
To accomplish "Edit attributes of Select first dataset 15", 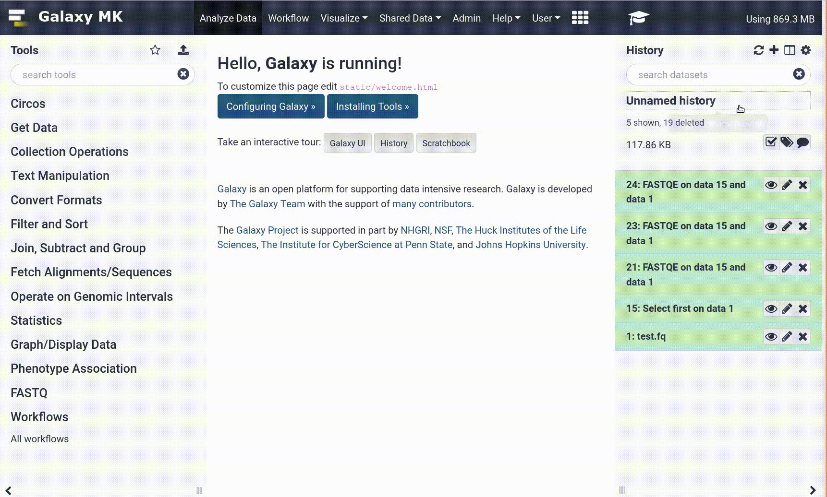I will pyautogui.click(x=787, y=309).
